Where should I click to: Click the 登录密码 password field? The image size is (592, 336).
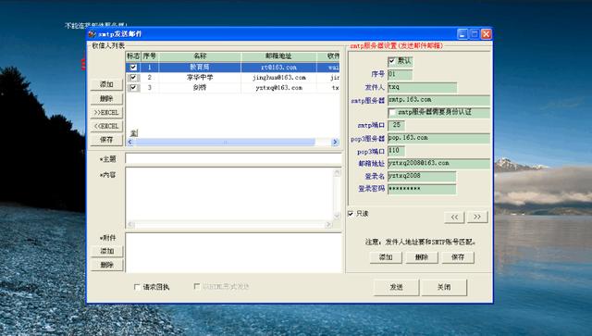[x=422, y=189]
